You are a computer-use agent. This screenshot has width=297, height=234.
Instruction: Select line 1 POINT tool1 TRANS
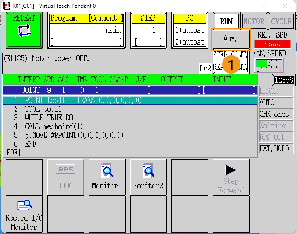click(x=130, y=100)
